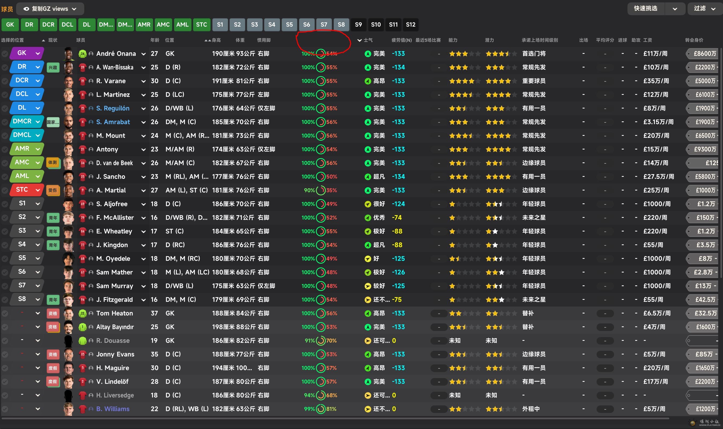The width and height of the screenshot is (723, 429).
Task: Expand the menu next to R. Varane's name
Action: point(143,81)
